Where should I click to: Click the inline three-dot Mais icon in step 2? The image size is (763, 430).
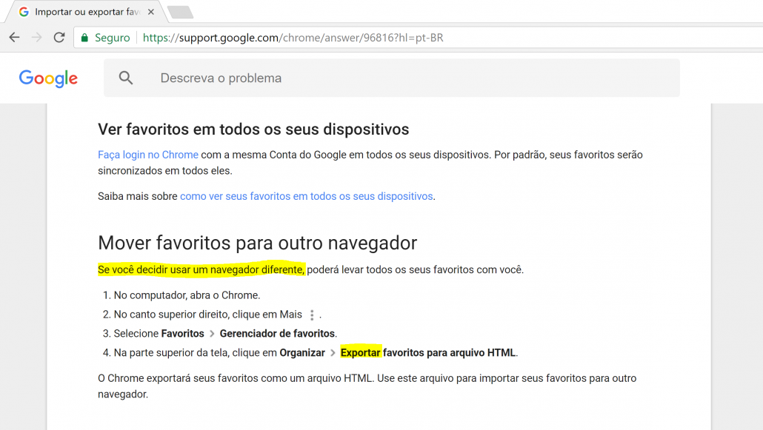coord(312,314)
